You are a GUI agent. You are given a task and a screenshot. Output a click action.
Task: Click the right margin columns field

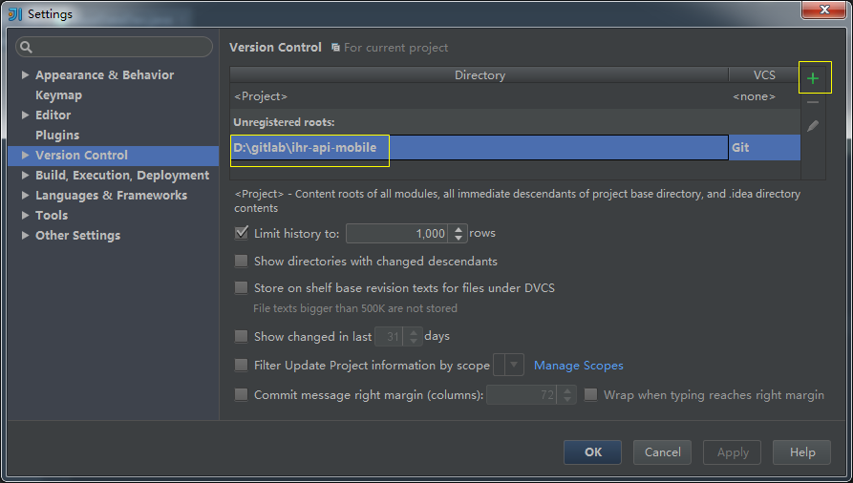click(x=522, y=394)
